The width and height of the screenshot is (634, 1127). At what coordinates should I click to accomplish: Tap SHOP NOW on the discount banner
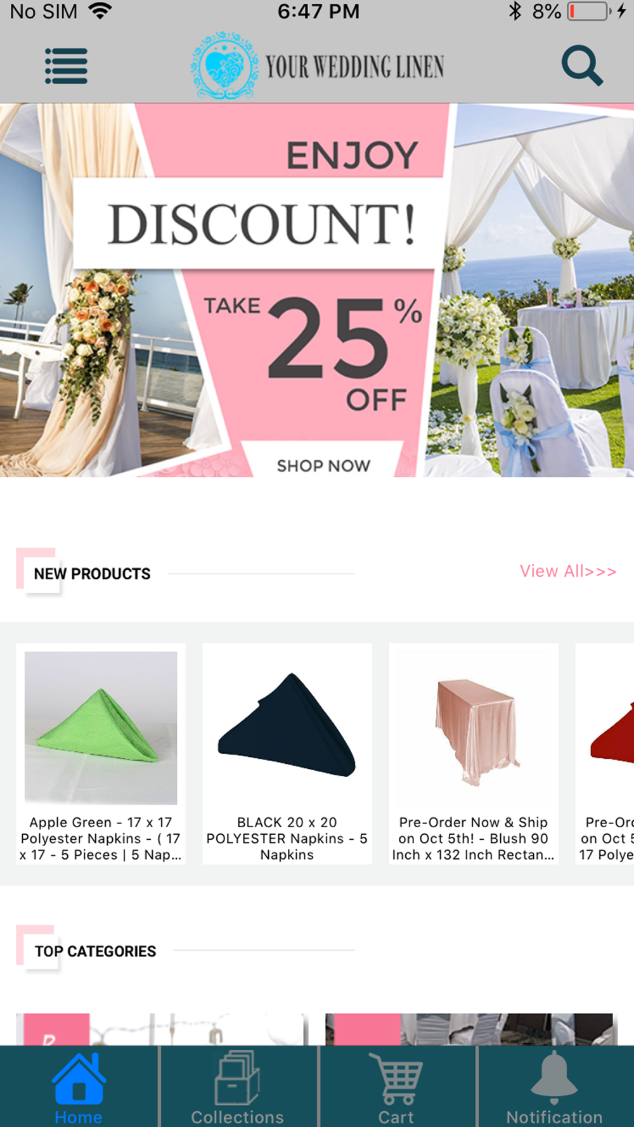(323, 465)
